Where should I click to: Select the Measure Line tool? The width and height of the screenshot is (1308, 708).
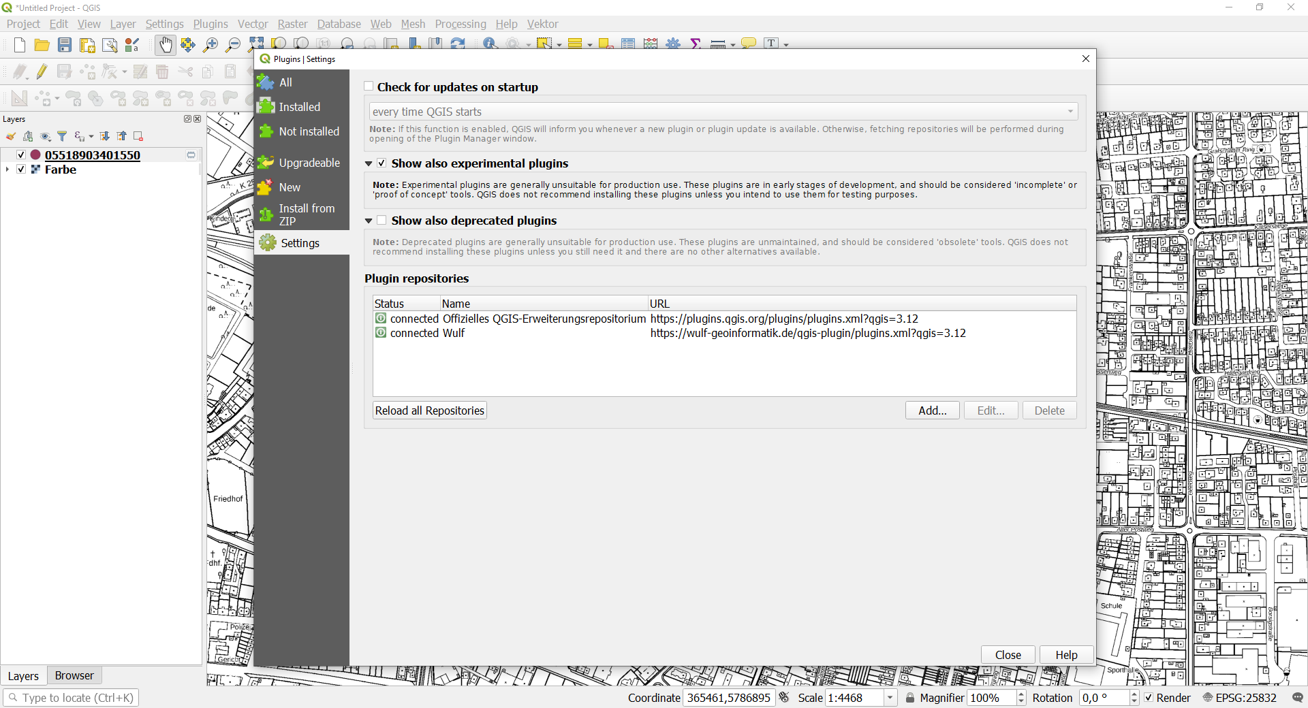point(717,44)
